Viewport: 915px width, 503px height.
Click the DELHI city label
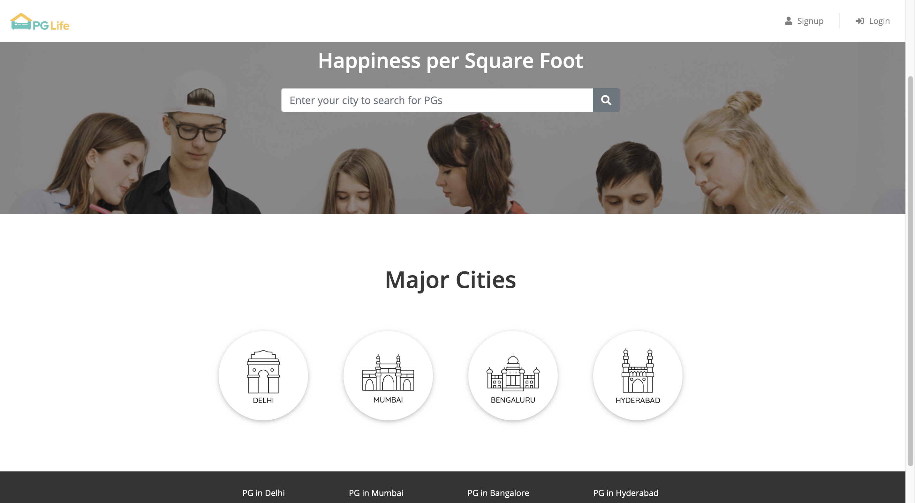click(263, 400)
